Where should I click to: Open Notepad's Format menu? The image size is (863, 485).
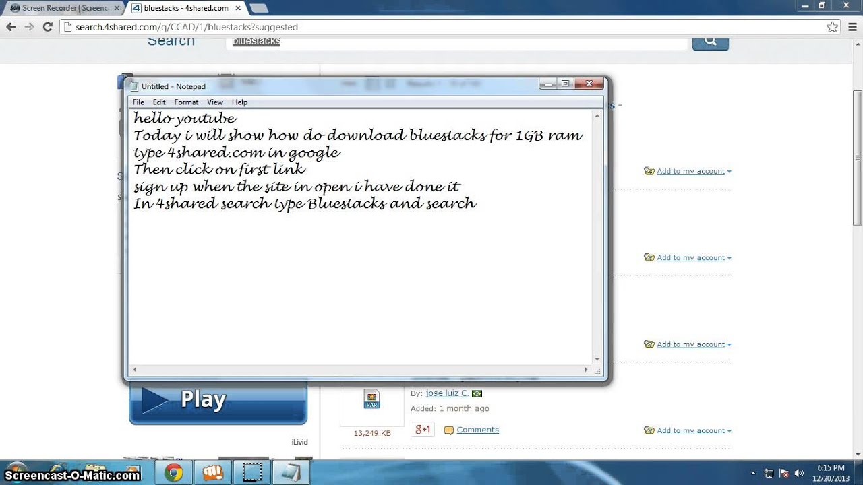(x=186, y=102)
